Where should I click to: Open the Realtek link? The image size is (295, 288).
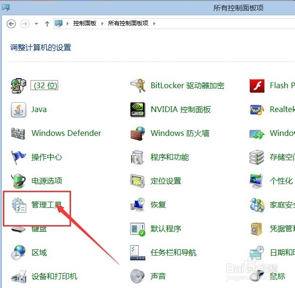[283, 109]
